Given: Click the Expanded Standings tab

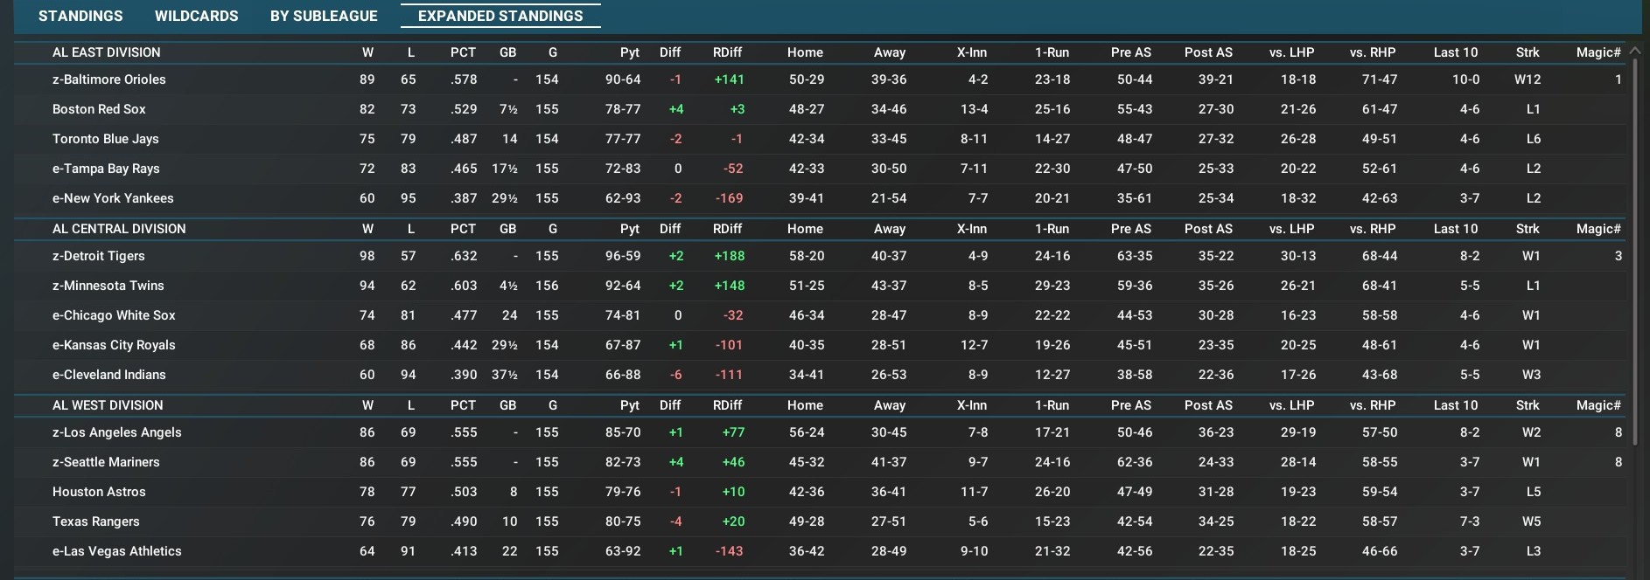Looking at the screenshot, I should tap(500, 16).
